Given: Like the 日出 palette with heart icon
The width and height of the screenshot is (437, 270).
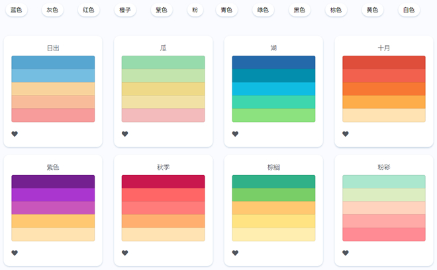Looking at the screenshot, I should click(x=15, y=134).
